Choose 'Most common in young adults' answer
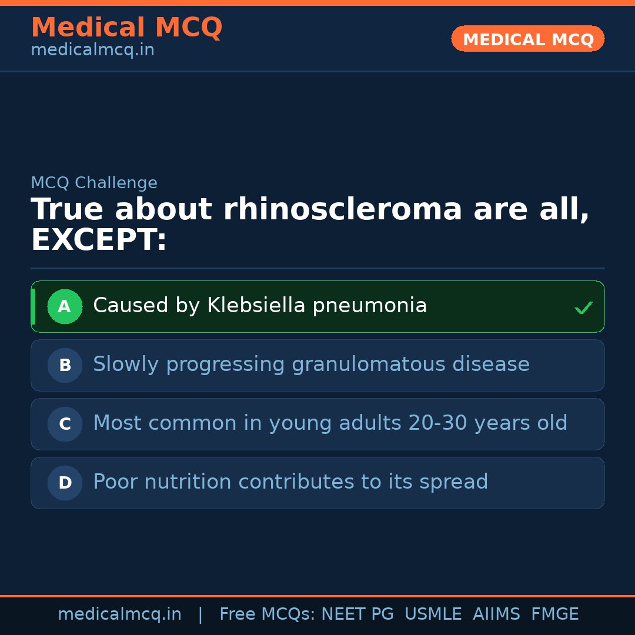Screen dimensions: 635x635 (330, 423)
